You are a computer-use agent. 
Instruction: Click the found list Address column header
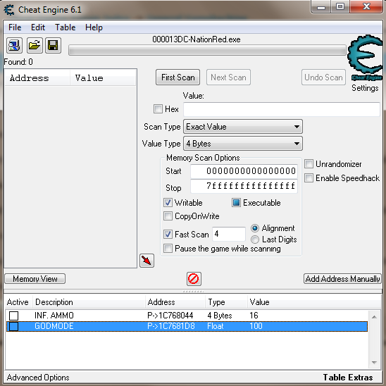37,78
